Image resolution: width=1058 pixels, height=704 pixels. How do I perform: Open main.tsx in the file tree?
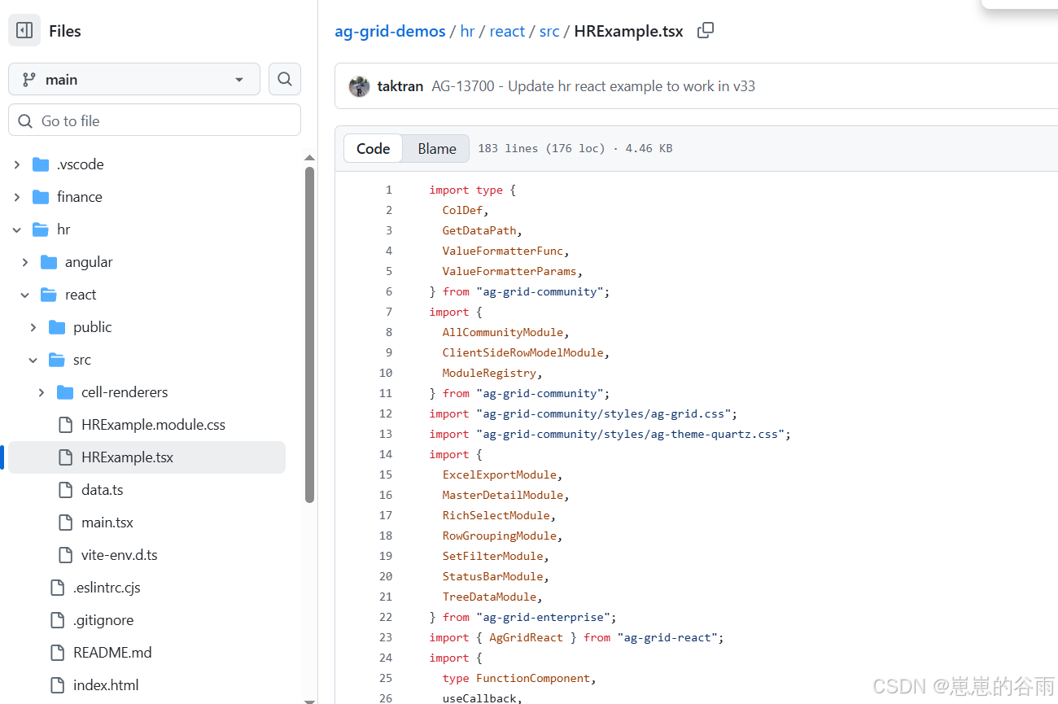tap(107, 523)
